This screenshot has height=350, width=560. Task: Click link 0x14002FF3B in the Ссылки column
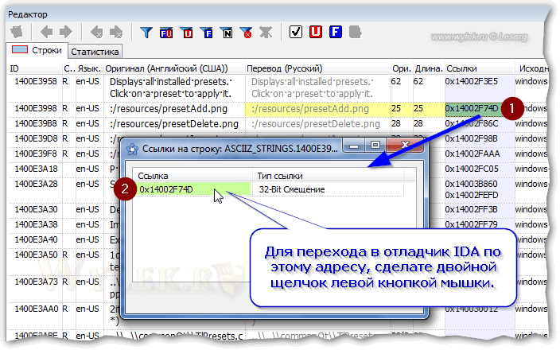[x=471, y=209]
